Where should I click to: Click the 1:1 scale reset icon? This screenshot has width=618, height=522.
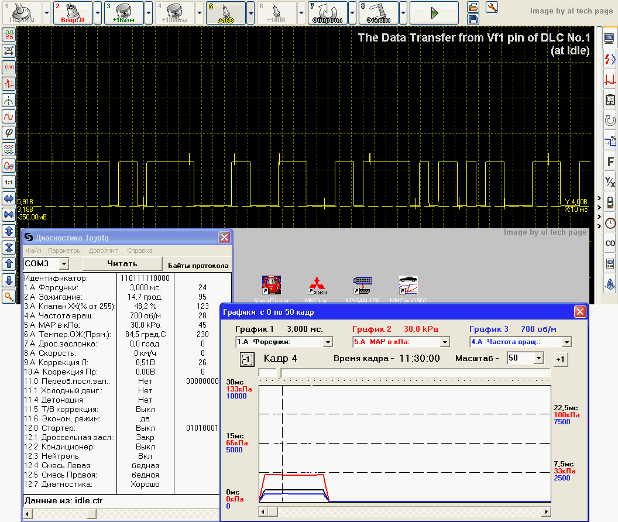9,182
